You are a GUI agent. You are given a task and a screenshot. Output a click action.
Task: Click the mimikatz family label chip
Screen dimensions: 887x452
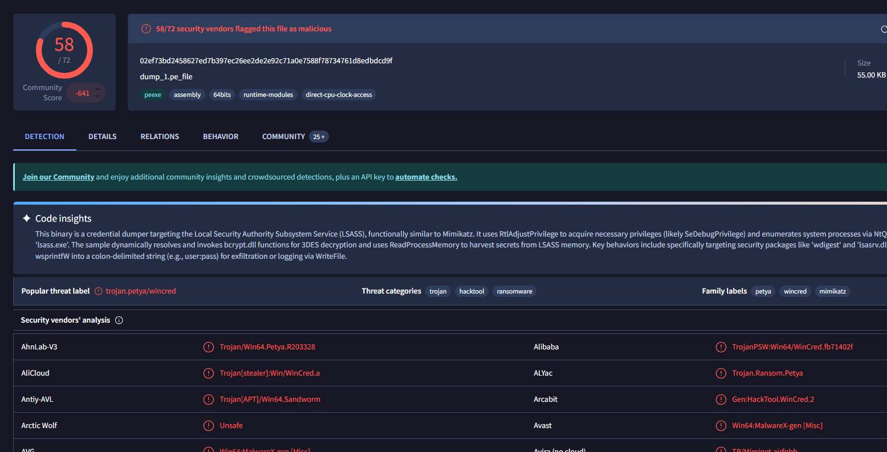click(x=832, y=292)
